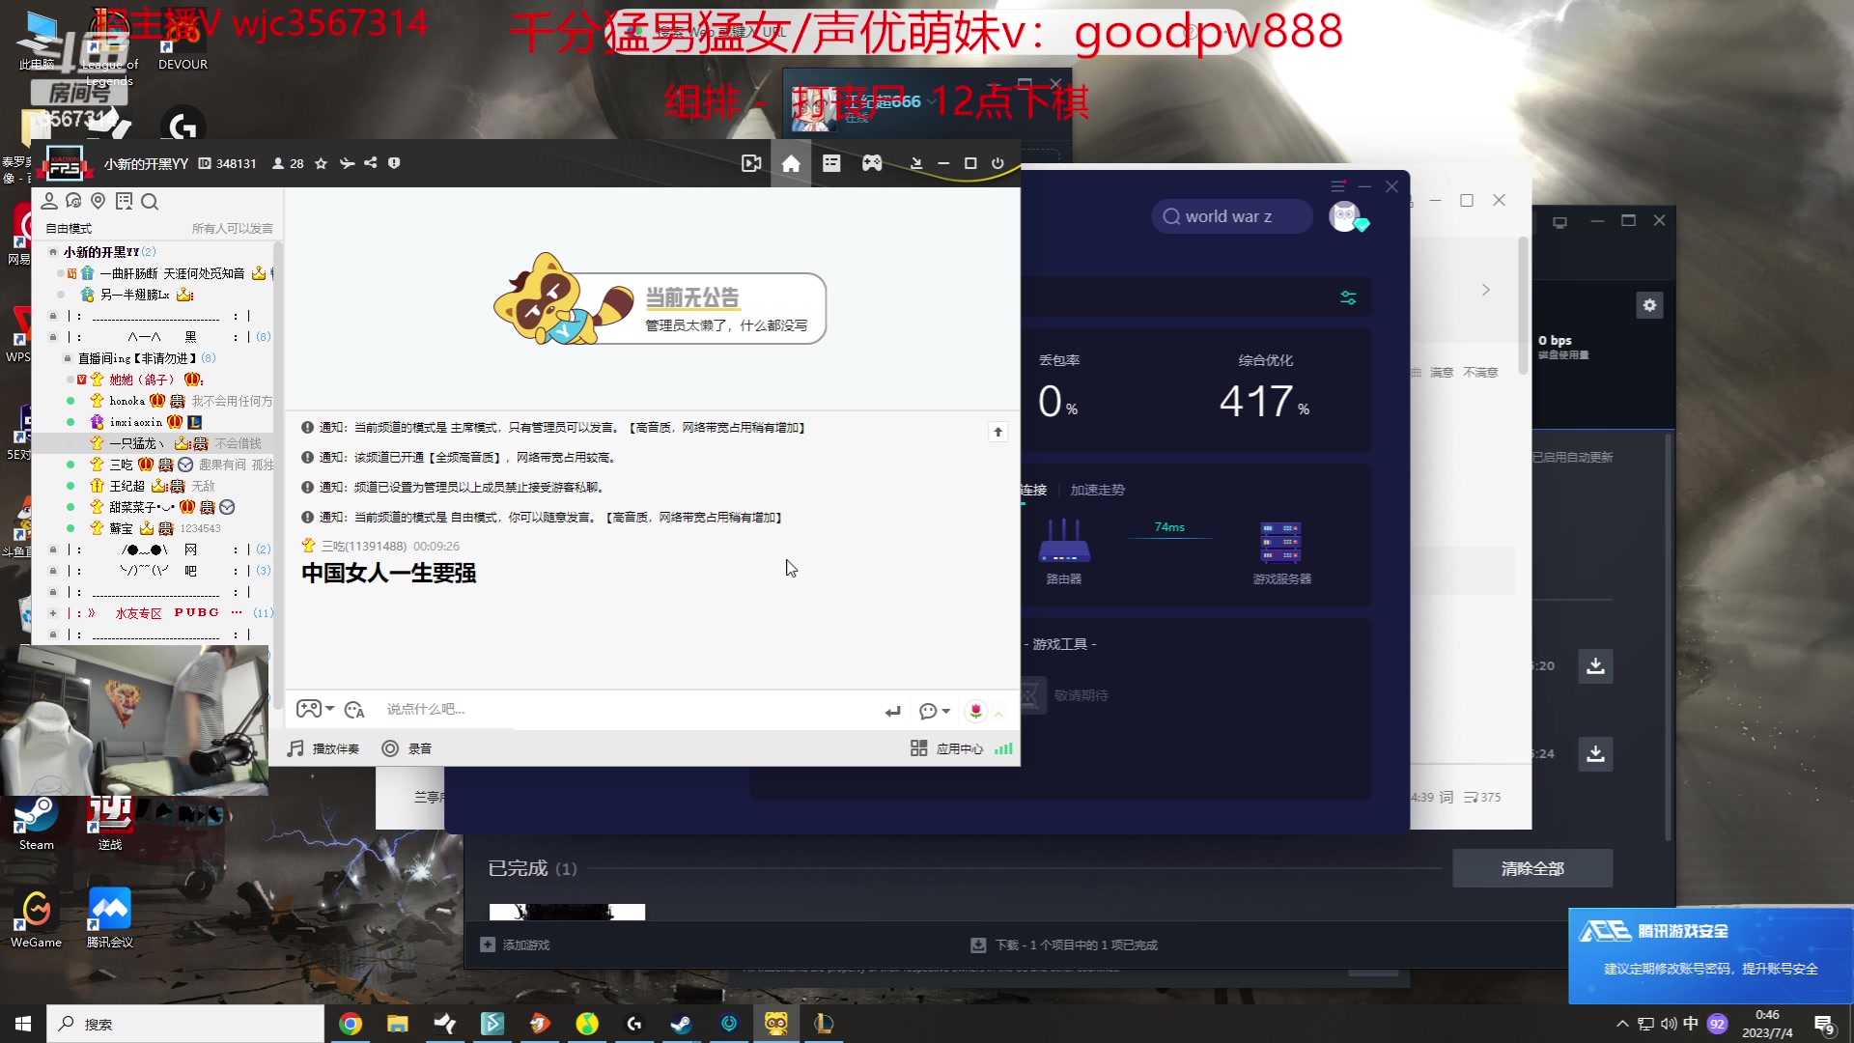
Task: Collapse 直播间ing【非请勿进】 channel
Action: coord(68,358)
